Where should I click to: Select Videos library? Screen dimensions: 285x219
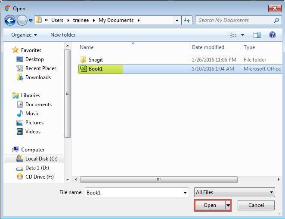tap(33, 132)
